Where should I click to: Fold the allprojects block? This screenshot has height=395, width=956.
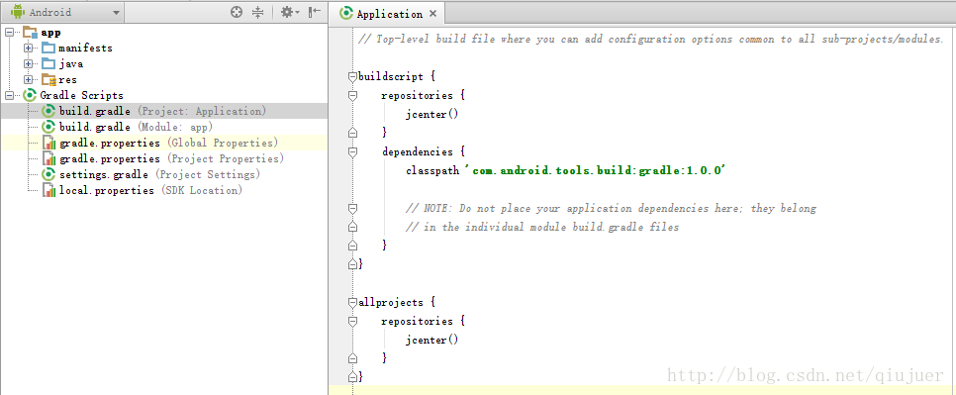[351, 302]
